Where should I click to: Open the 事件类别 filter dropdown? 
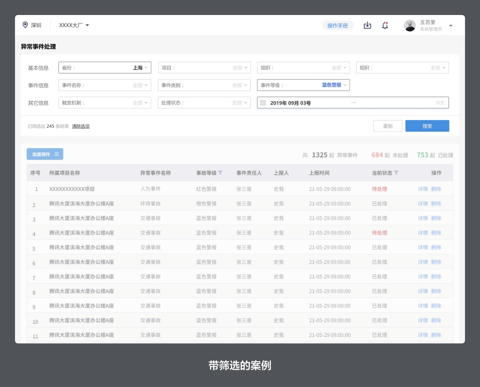(204, 85)
